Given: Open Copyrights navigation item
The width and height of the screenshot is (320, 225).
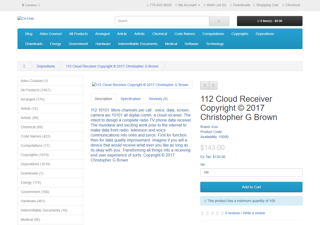Looking at the screenshot, I should click(x=240, y=34).
